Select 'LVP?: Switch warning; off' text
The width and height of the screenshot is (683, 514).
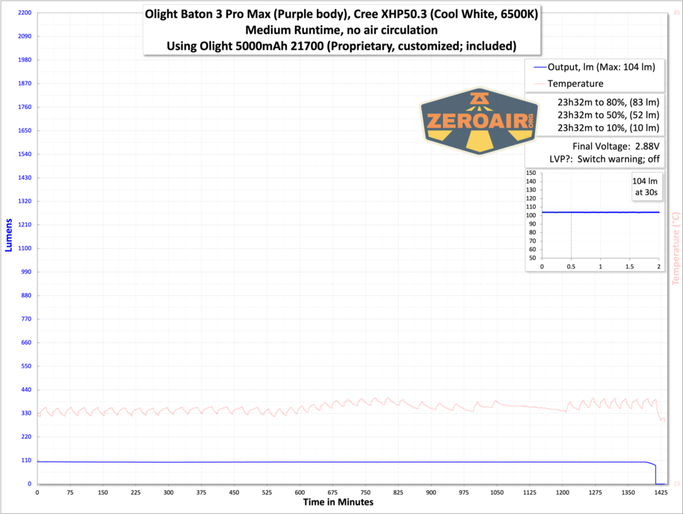click(x=604, y=159)
